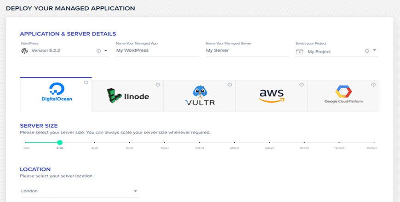400x202 pixels.
Task: Select the Google Cloud Platform tab
Action: [343, 96]
